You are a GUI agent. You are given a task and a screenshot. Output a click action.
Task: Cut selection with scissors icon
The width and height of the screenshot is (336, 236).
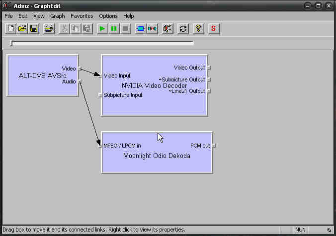(x=64, y=28)
